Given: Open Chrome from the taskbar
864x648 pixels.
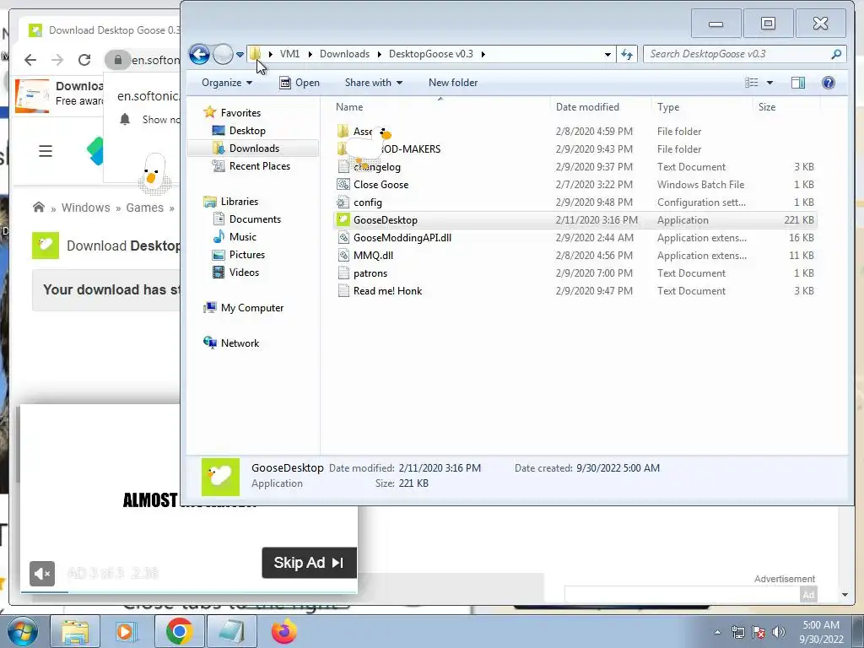Looking at the screenshot, I should 179,631.
